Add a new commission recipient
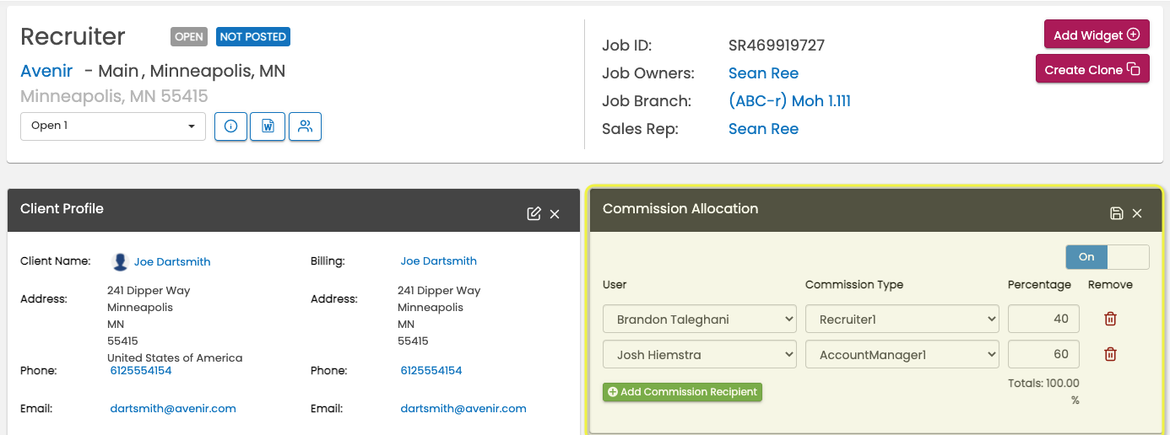This screenshot has width=1170, height=435. pos(682,392)
